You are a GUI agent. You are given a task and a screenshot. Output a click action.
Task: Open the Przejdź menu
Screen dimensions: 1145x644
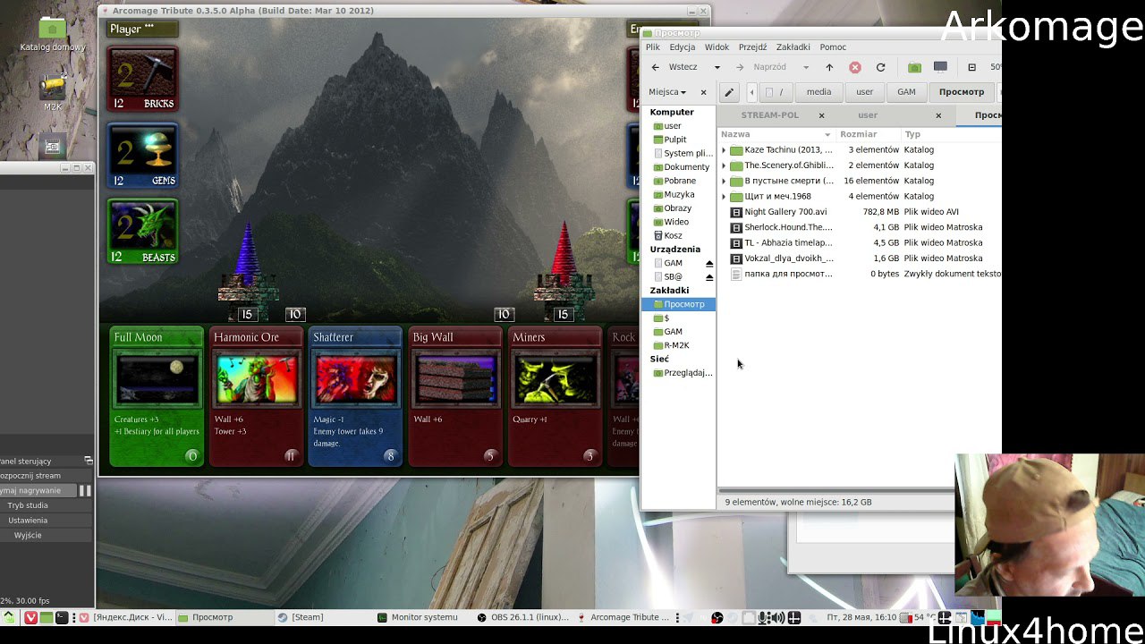pyautogui.click(x=752, y=47)
